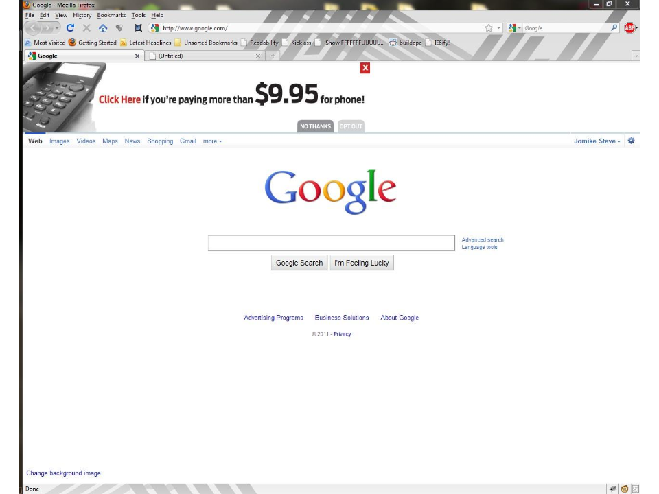Viewport: 659px width, 494px height.
Task: Open Gmail from the Google bar
Action: 188,141
